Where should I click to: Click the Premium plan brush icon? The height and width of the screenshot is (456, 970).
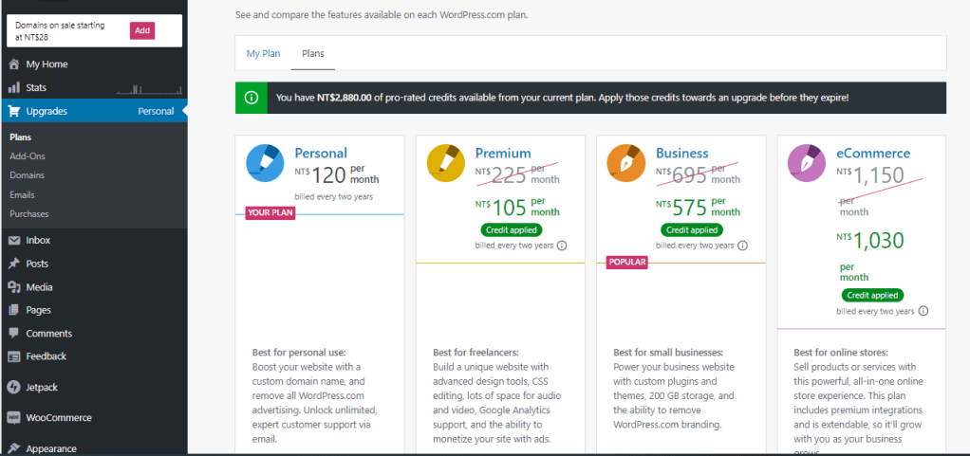[x=445, y=163]
